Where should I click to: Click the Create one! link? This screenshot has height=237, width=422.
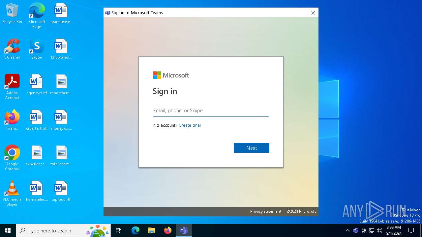pyautogui.click(x=190, y=125)
